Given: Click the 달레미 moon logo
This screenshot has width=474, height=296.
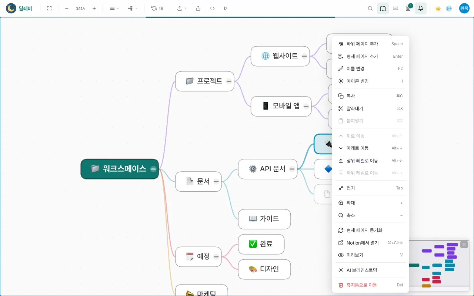Looking at the screenshot, I should 11,8.
